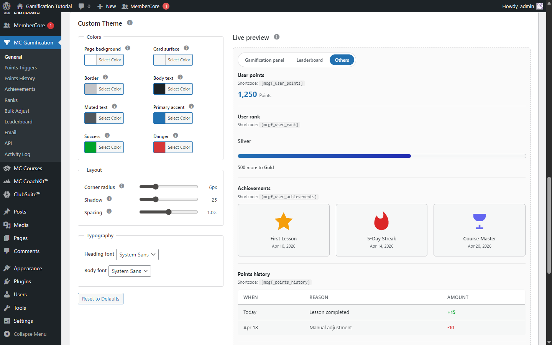
Task: Click Select Color button for Card surface
Action: (179, 60)
